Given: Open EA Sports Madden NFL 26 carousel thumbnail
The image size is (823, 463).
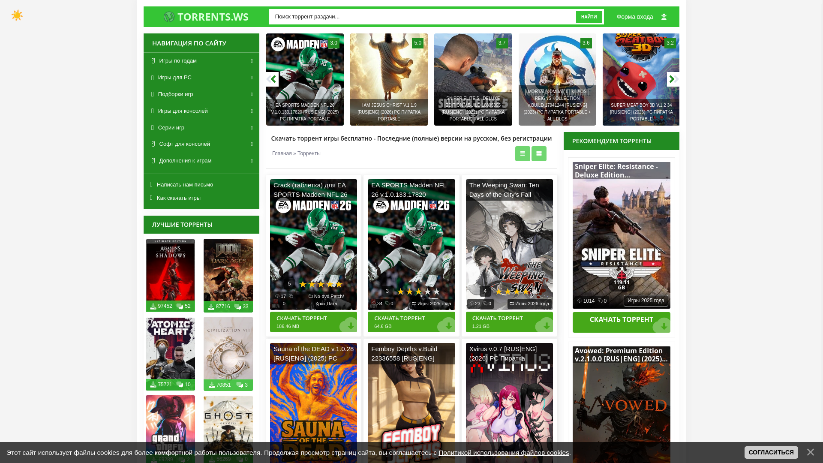Looking at the screenshot, I should click(305, 80).
